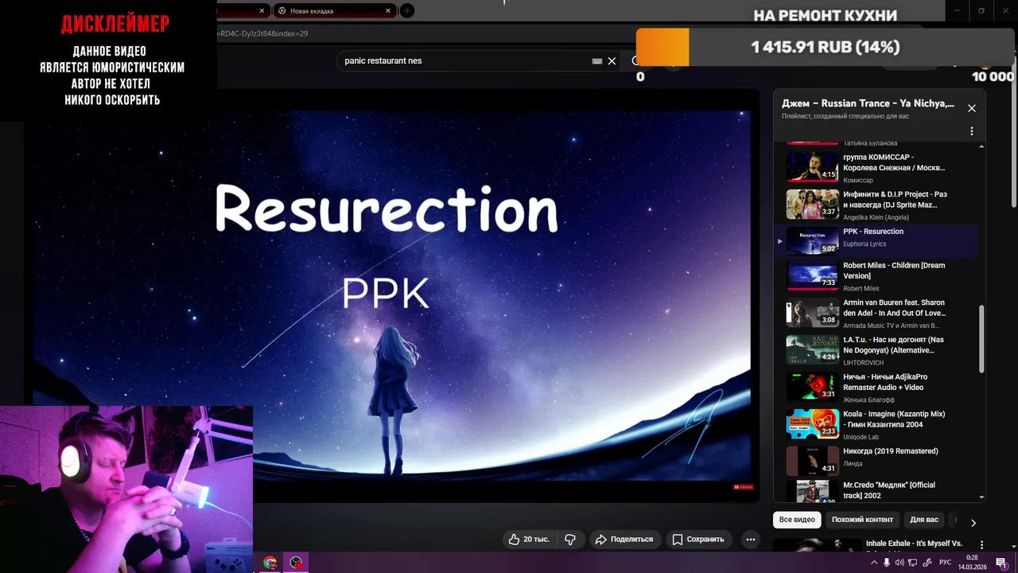Open Armada Music TV channel text
The width and height of the screenshot is (1018, 573).
[x=892, y=325]
